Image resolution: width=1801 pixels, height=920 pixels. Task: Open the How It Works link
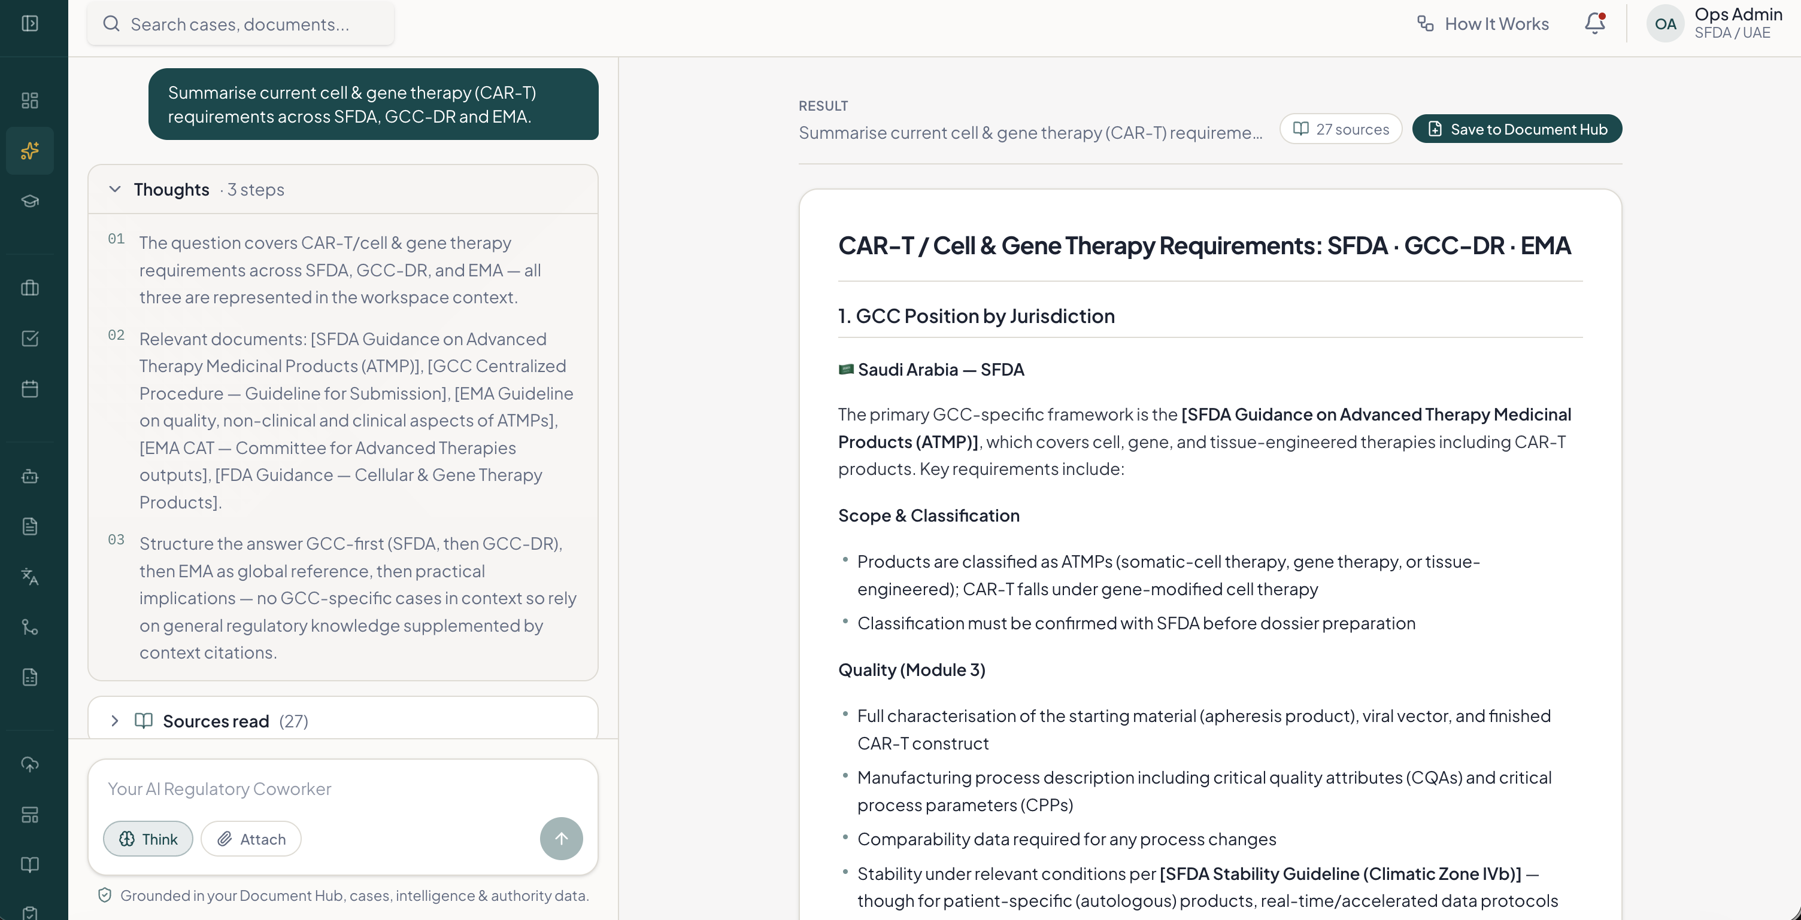(x=1483, y=24)
